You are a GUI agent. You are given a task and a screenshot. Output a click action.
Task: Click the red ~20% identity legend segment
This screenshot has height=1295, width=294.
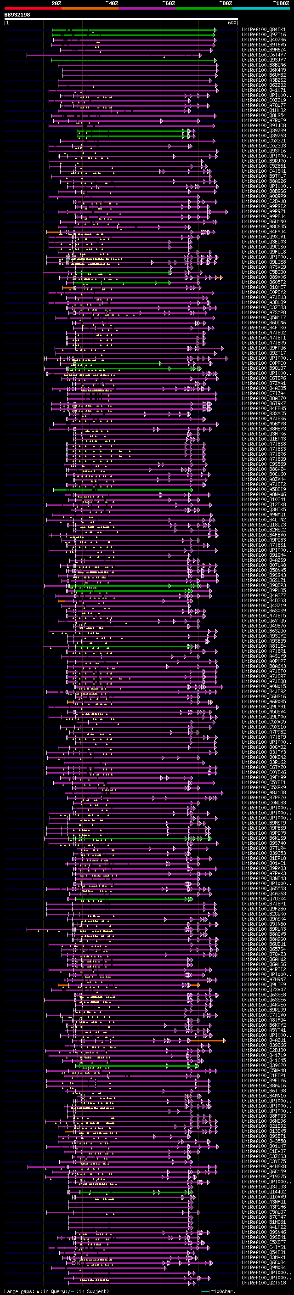(33, 8)
